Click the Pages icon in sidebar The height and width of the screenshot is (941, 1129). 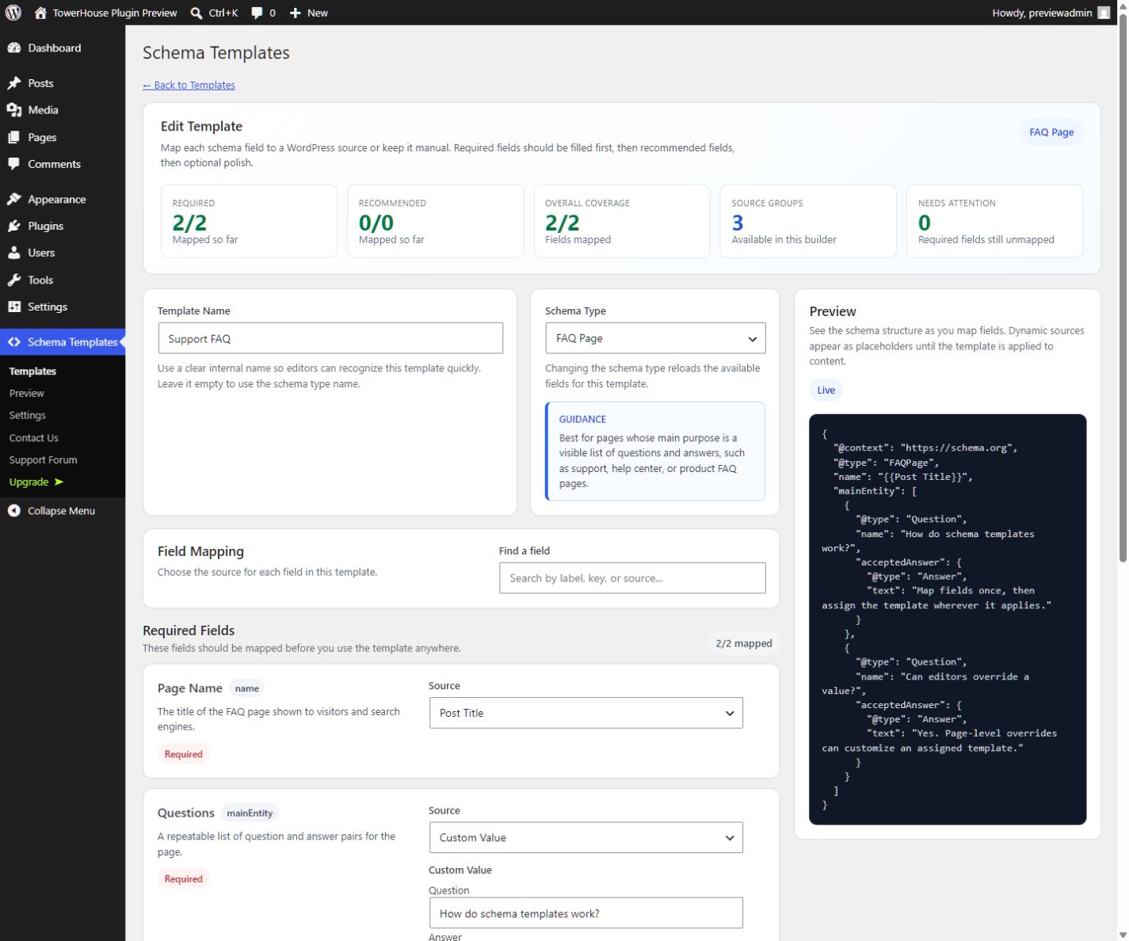coord(14,137)
